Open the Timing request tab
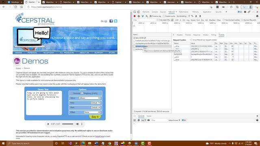Image resolution: width=260 pixels, height=146 pixels. (214, 35)
